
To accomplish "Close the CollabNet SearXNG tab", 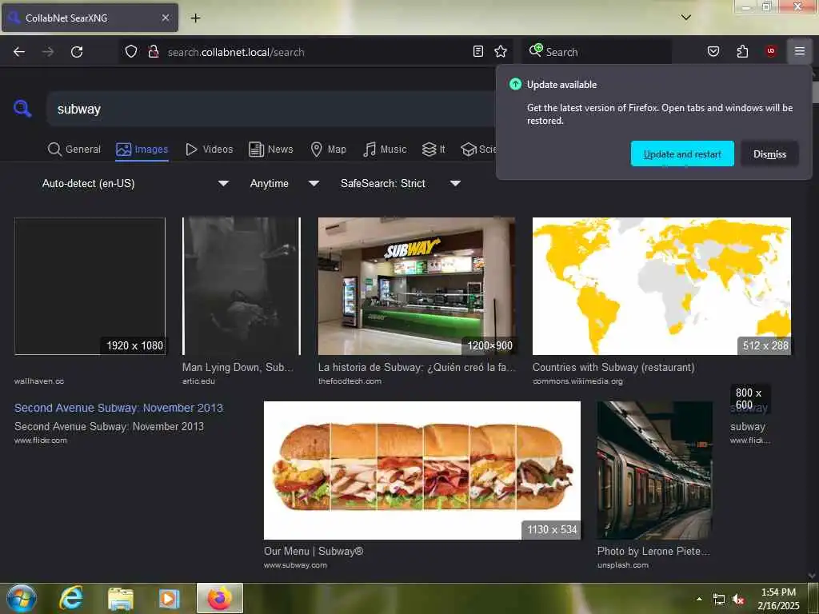I will [165, 18].
